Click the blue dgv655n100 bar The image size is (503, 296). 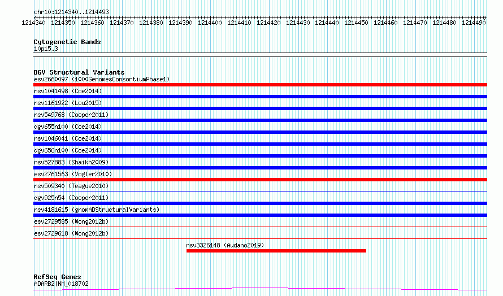coord(260,132)
